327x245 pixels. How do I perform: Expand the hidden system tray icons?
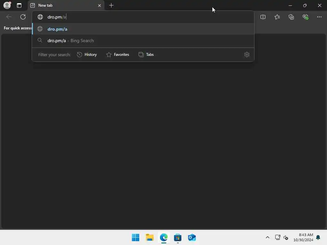[268, 237]
